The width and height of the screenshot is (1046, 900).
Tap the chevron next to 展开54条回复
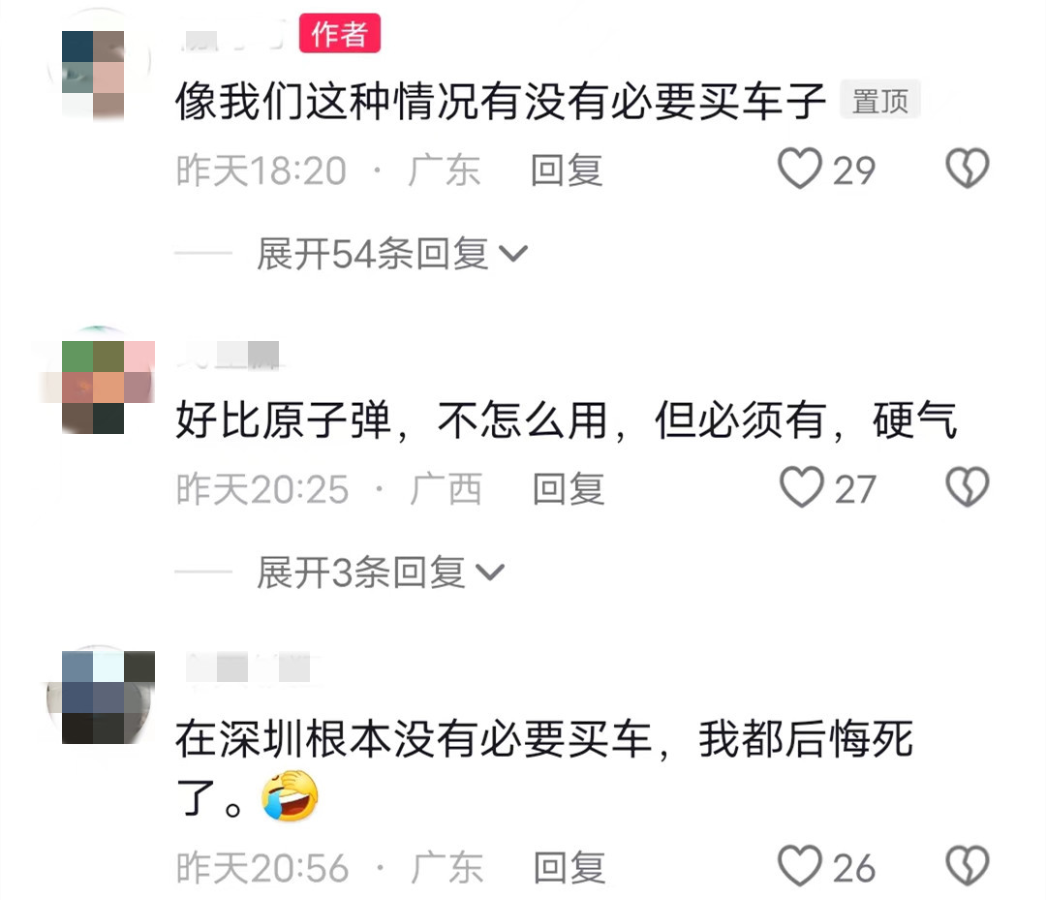pyautogui.click(x=513, y=254)
